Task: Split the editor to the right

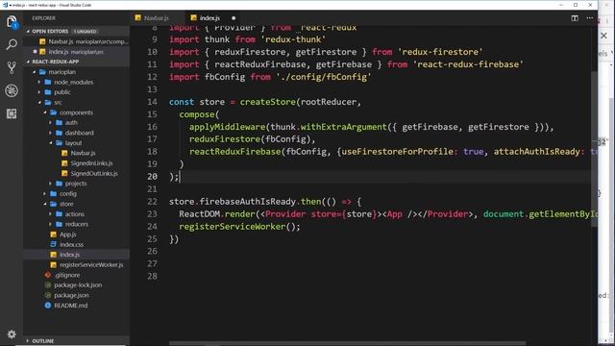Action: tap(575, 18)
